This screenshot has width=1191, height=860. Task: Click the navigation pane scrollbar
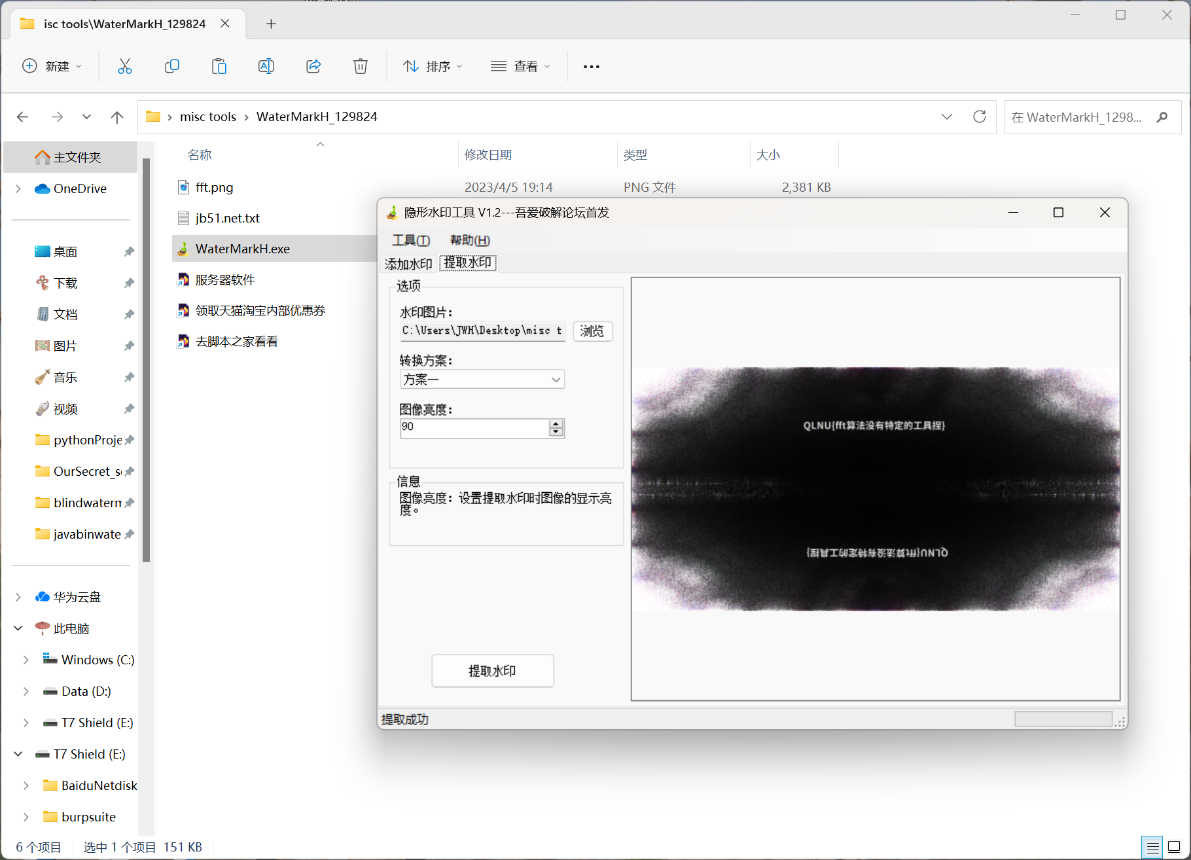tap(147, 360)
